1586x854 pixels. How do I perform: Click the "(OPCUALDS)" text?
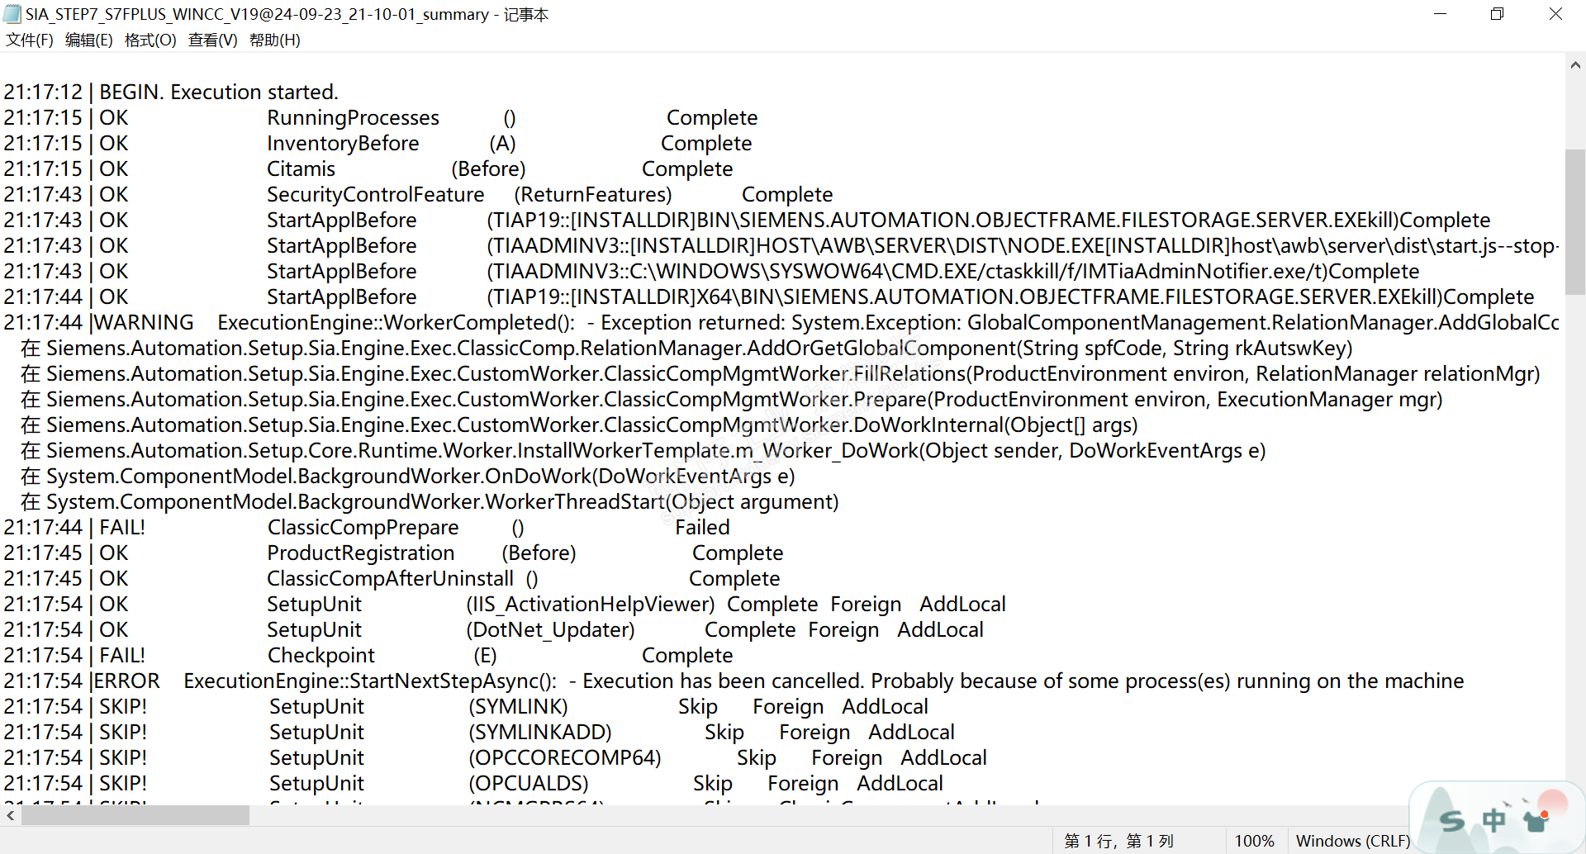(x=529, y=783)
